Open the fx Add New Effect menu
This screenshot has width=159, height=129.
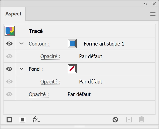click(x=36, y=120)
